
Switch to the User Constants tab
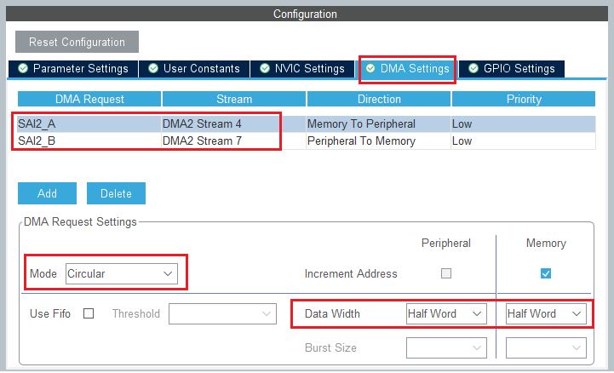click(194, 69)
